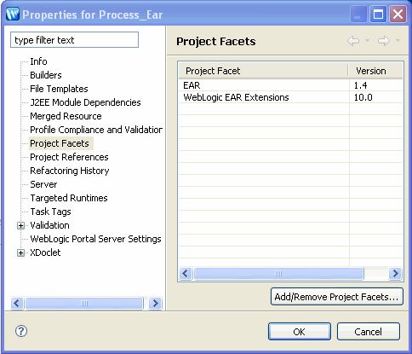Viewport: 412px width, 354px height.
Task: Expand the Validation tree node
Action: click(x=20, y=225)
